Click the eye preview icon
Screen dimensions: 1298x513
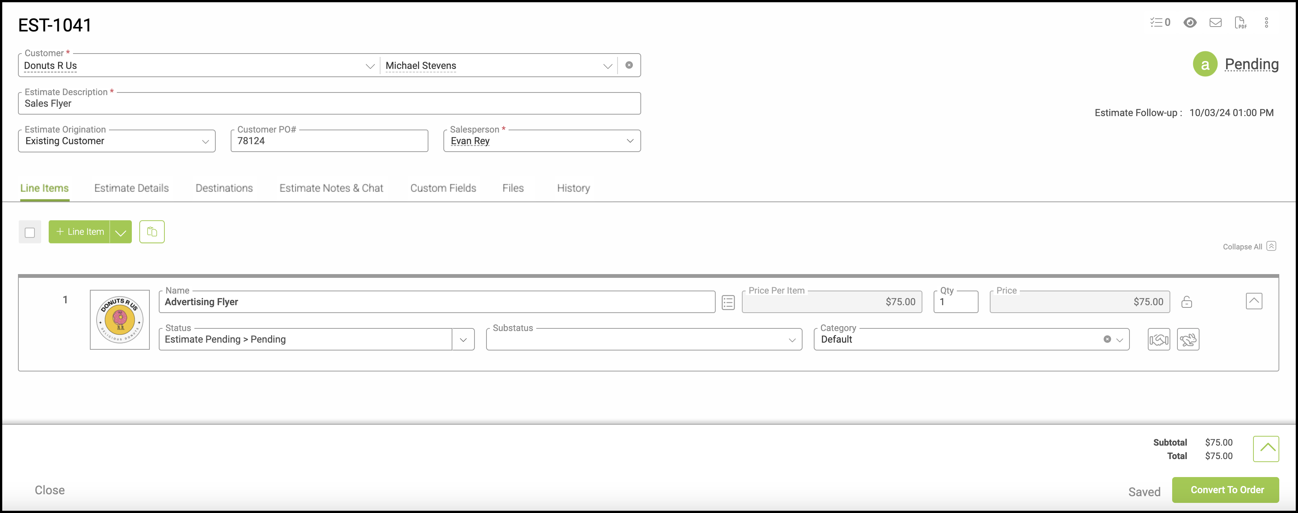point(1190,22)
